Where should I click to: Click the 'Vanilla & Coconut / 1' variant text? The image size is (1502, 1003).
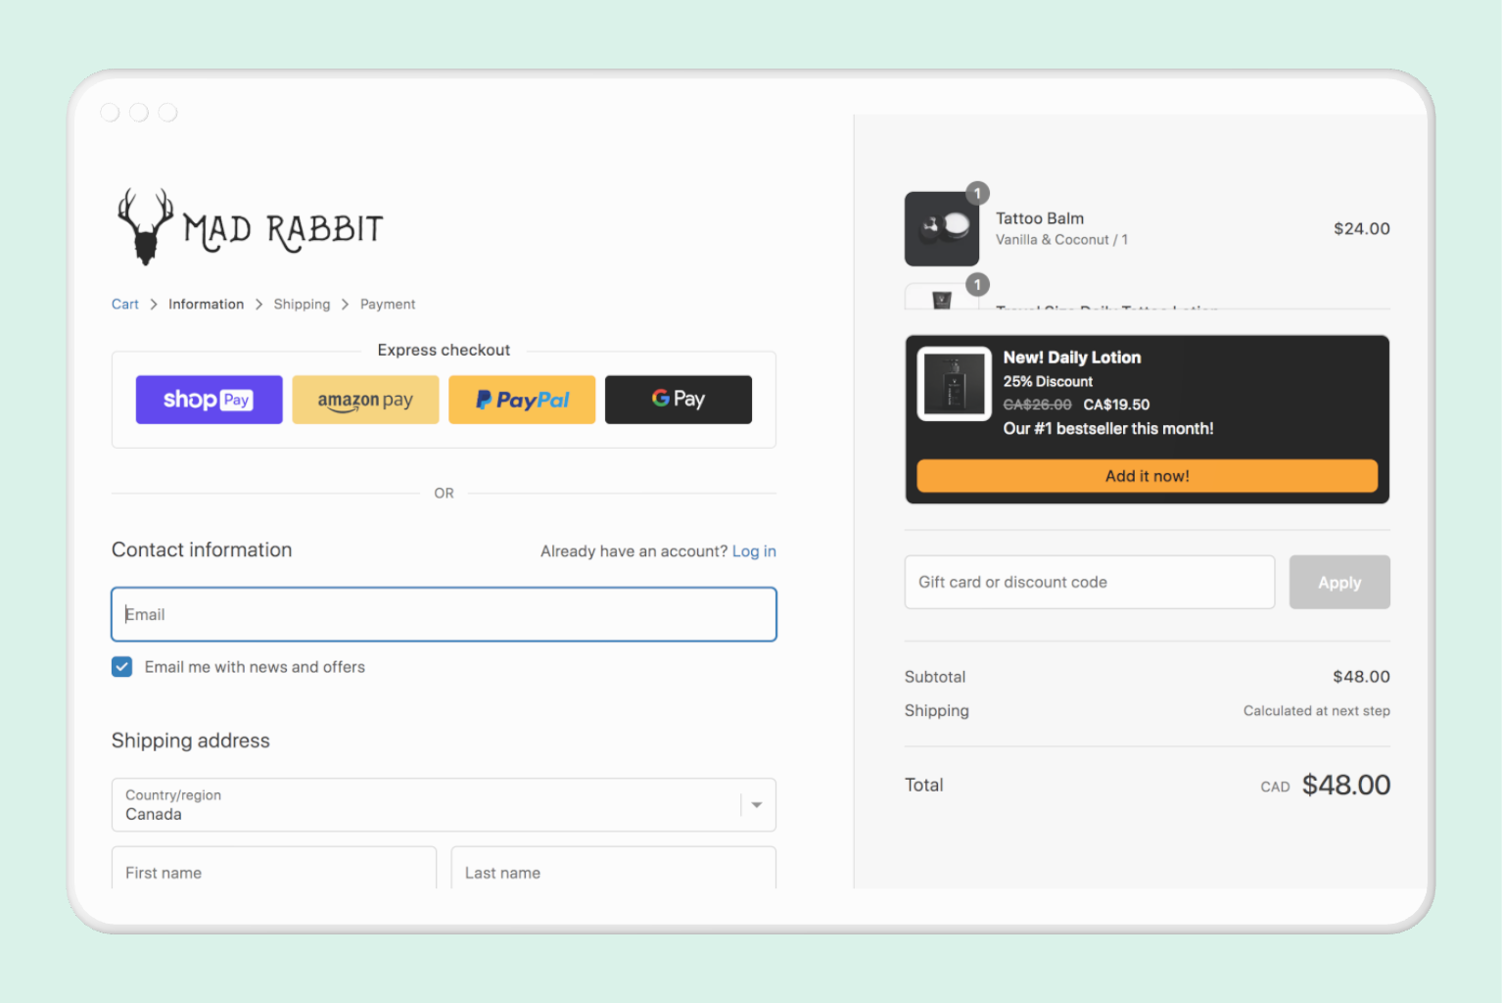coord(1061,240)
